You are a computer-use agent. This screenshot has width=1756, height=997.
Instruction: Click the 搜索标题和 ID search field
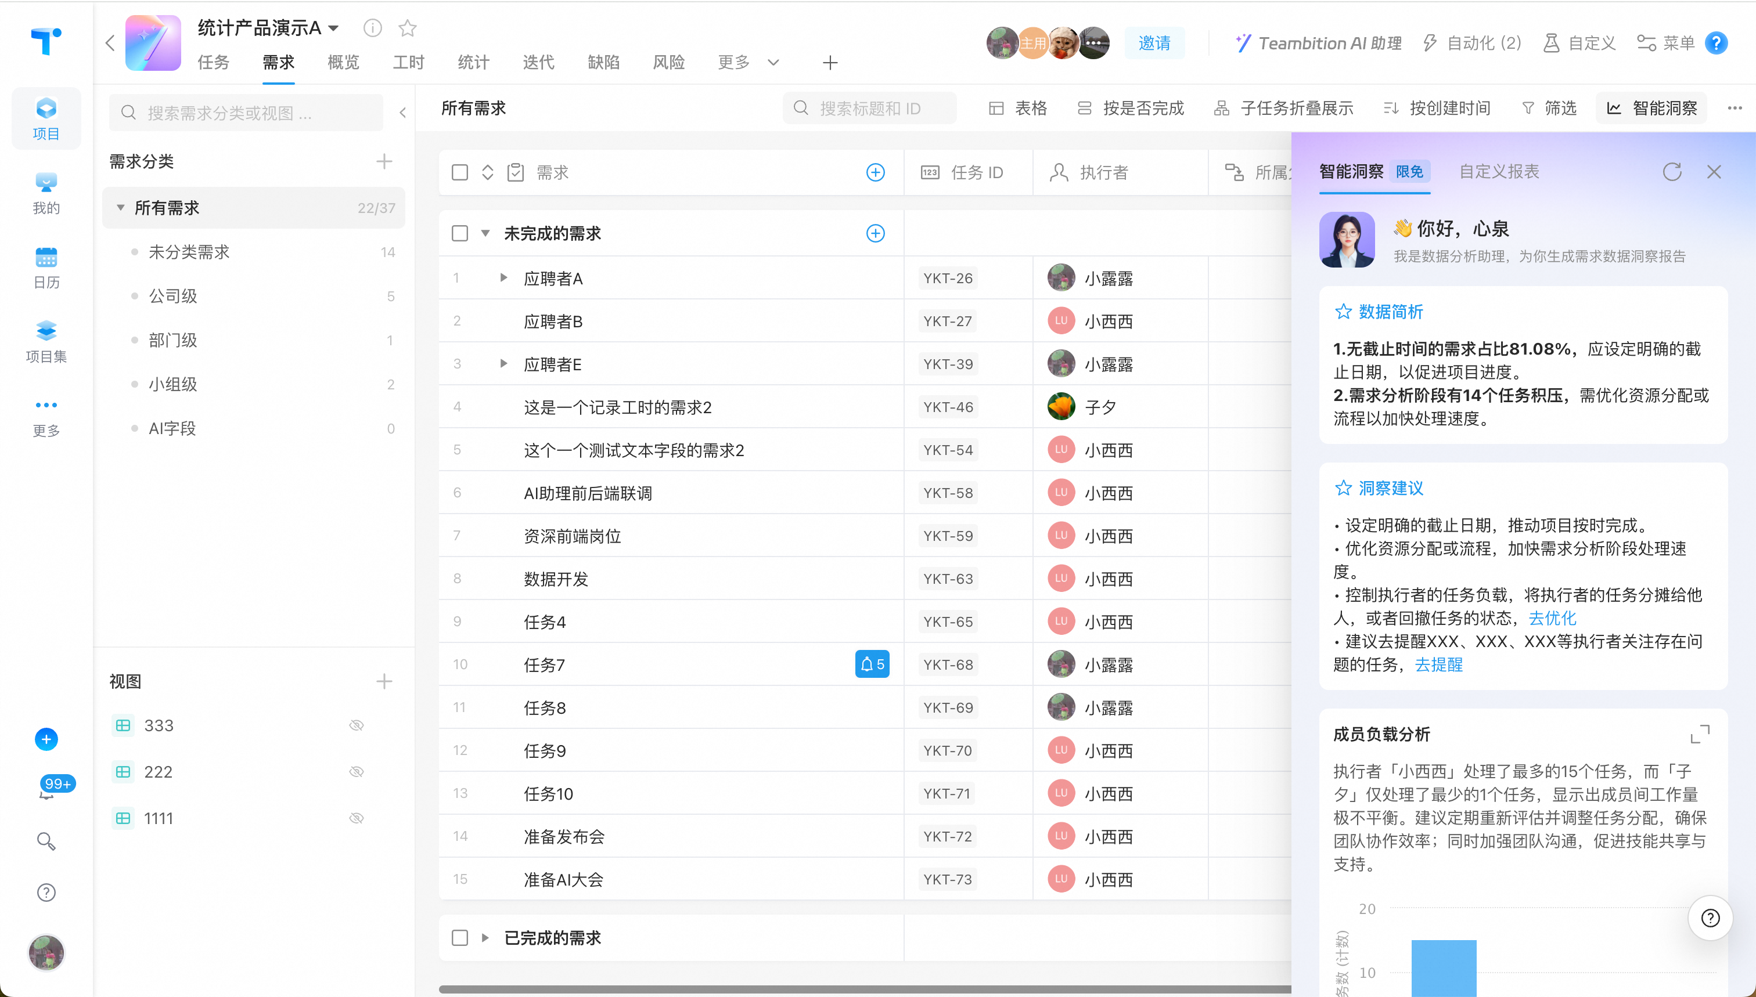tap(869, 108)
